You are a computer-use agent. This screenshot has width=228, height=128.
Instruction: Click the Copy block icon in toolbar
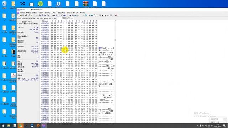coord(40,15)
